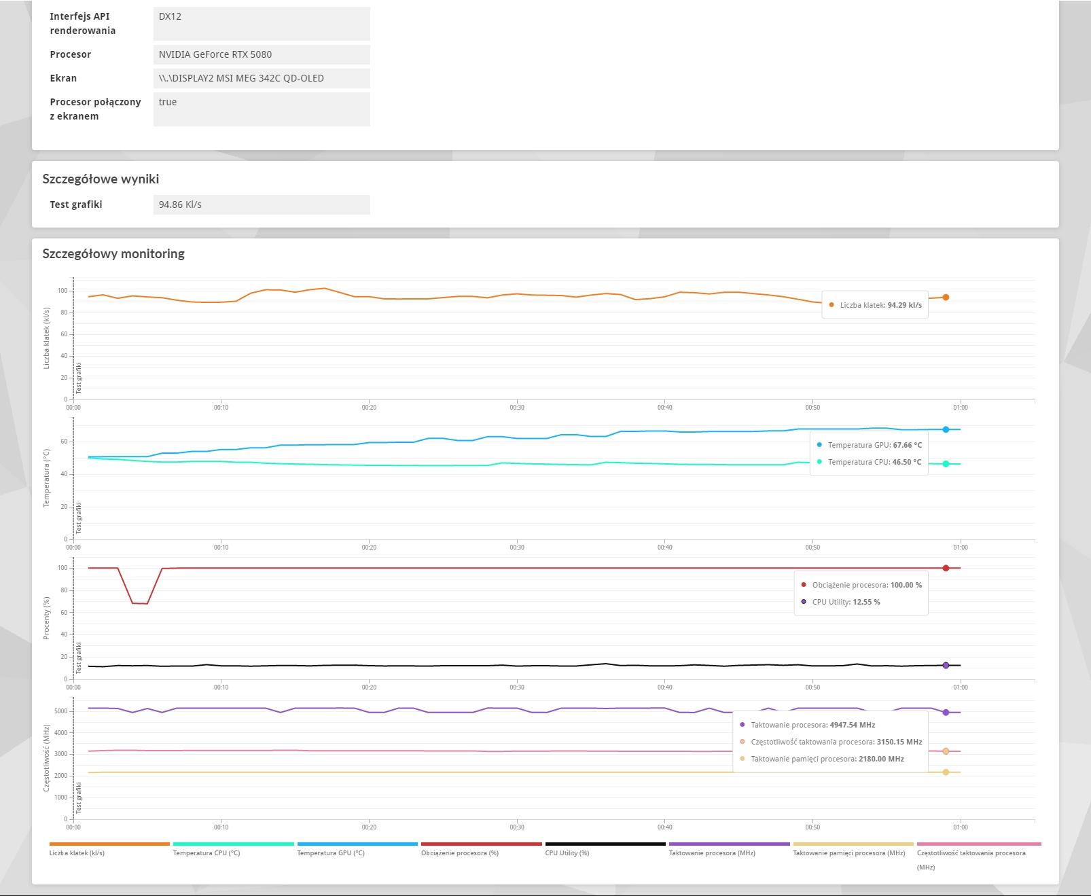Screen dimensions: 1091x896
Task: Click the Szczegółowy monitoring heading
Action: tap(113, 253)
